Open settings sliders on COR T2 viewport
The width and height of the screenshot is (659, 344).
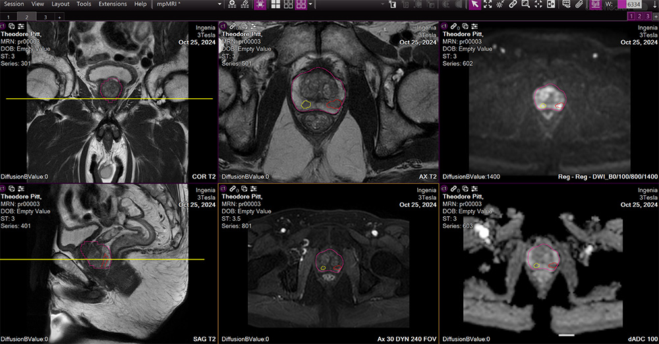[21, 26]
